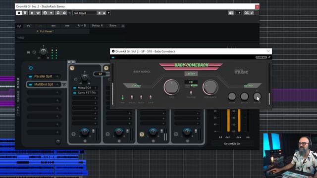317x178 pixels.
Task: Toggle the Maag EQ4 plugin enable indicator
Action: tap(75, 88)
